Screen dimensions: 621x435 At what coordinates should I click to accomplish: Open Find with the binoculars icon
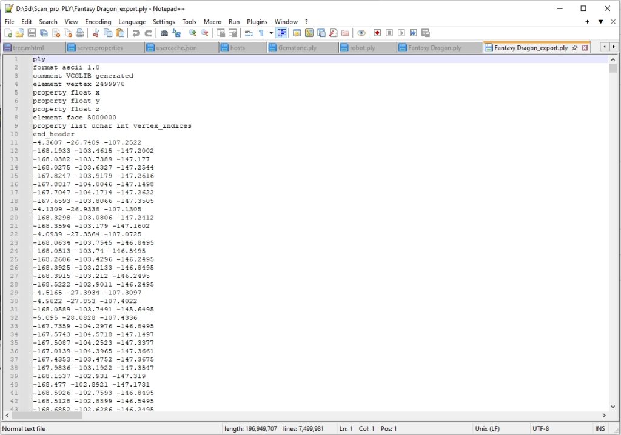coord(164,33)
